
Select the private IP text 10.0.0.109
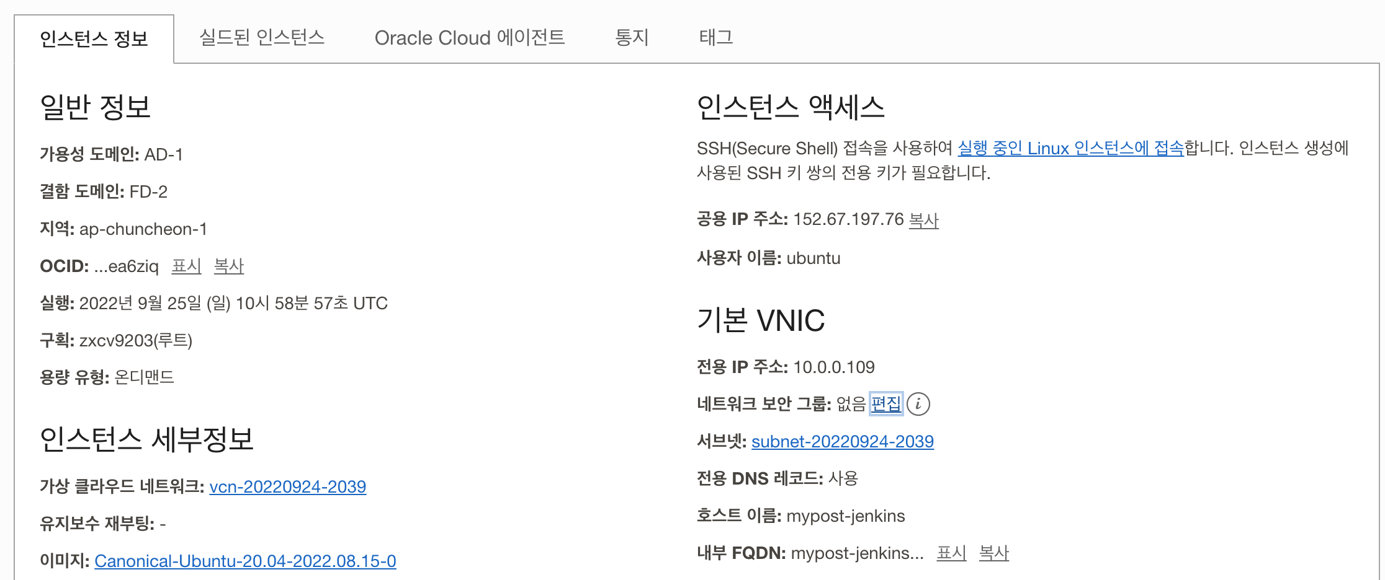pyautogui.click(x=834, y=367)
